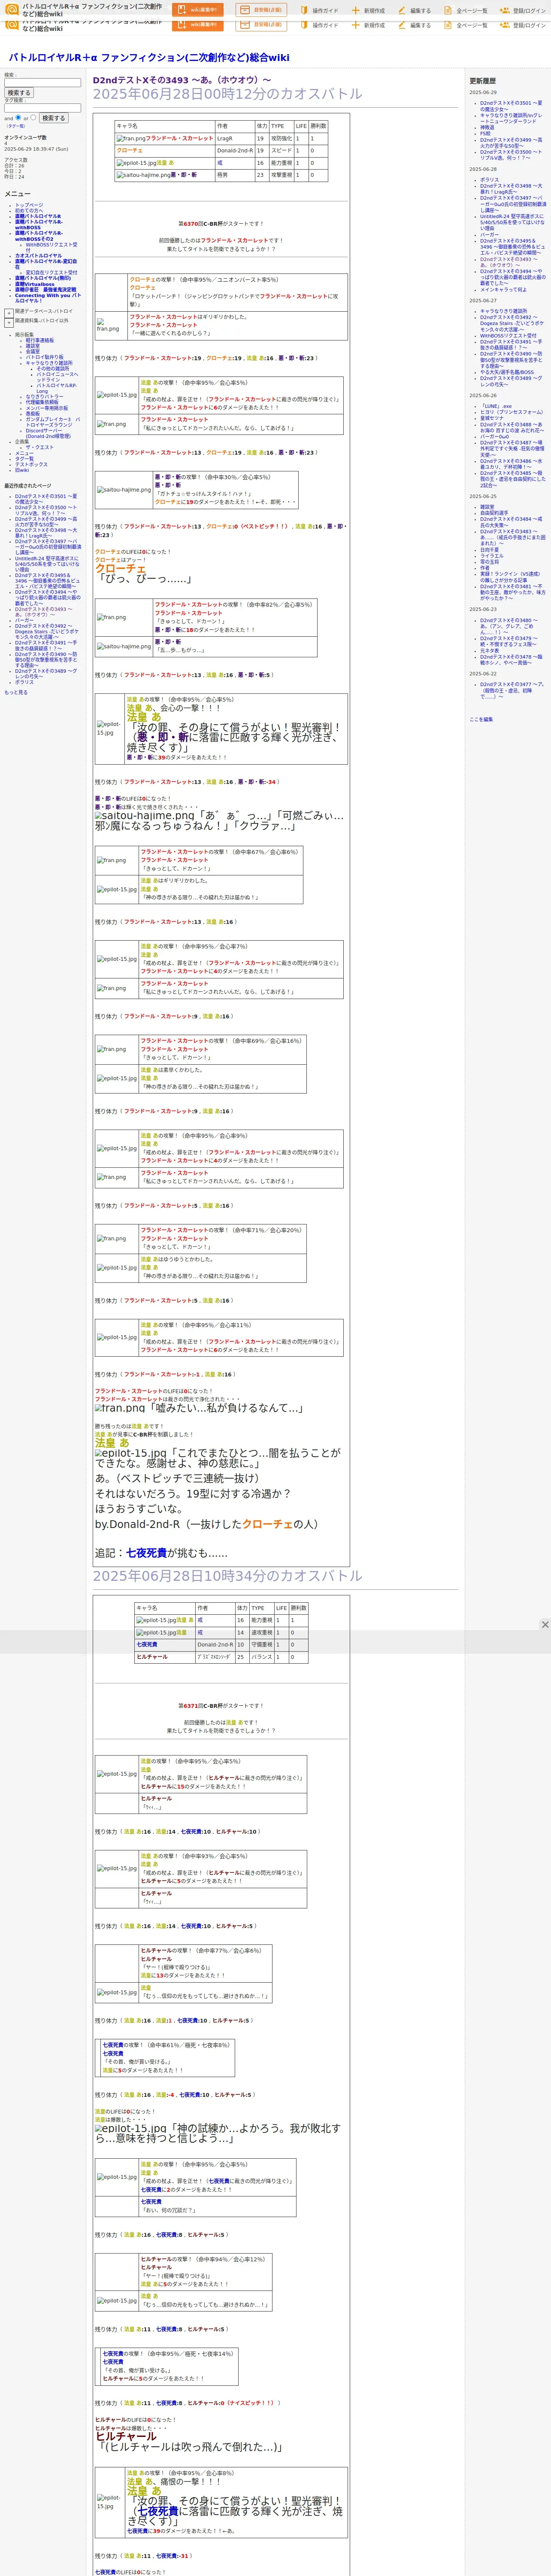The width and height of the screenshot is (551, 2576).
Task: Open なりきりバトラー link
Action: [x=44, y=397]
